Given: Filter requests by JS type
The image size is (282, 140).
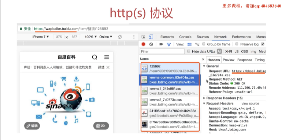Looking at the screenshot, I should [237, 51].
